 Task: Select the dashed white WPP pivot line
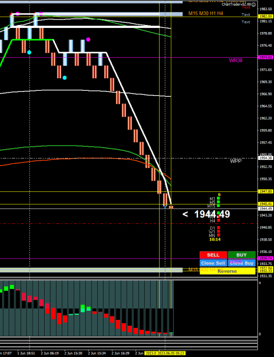129,158
